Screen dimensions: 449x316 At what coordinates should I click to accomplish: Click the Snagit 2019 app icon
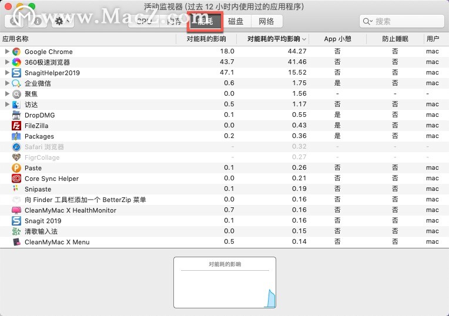coord(16,221)
